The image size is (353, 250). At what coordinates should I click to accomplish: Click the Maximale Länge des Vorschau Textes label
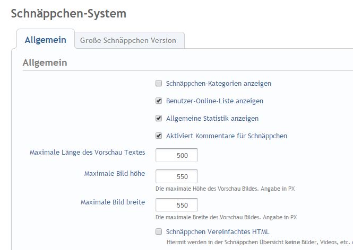click(87, 153)
